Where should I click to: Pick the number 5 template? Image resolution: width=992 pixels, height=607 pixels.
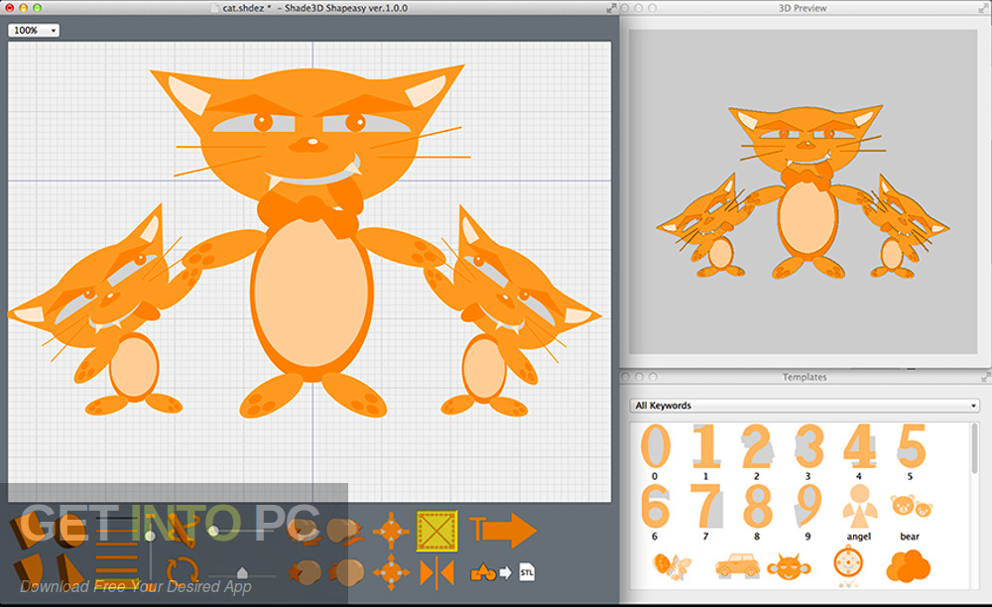pyautogui.click(x=910, y=446)
